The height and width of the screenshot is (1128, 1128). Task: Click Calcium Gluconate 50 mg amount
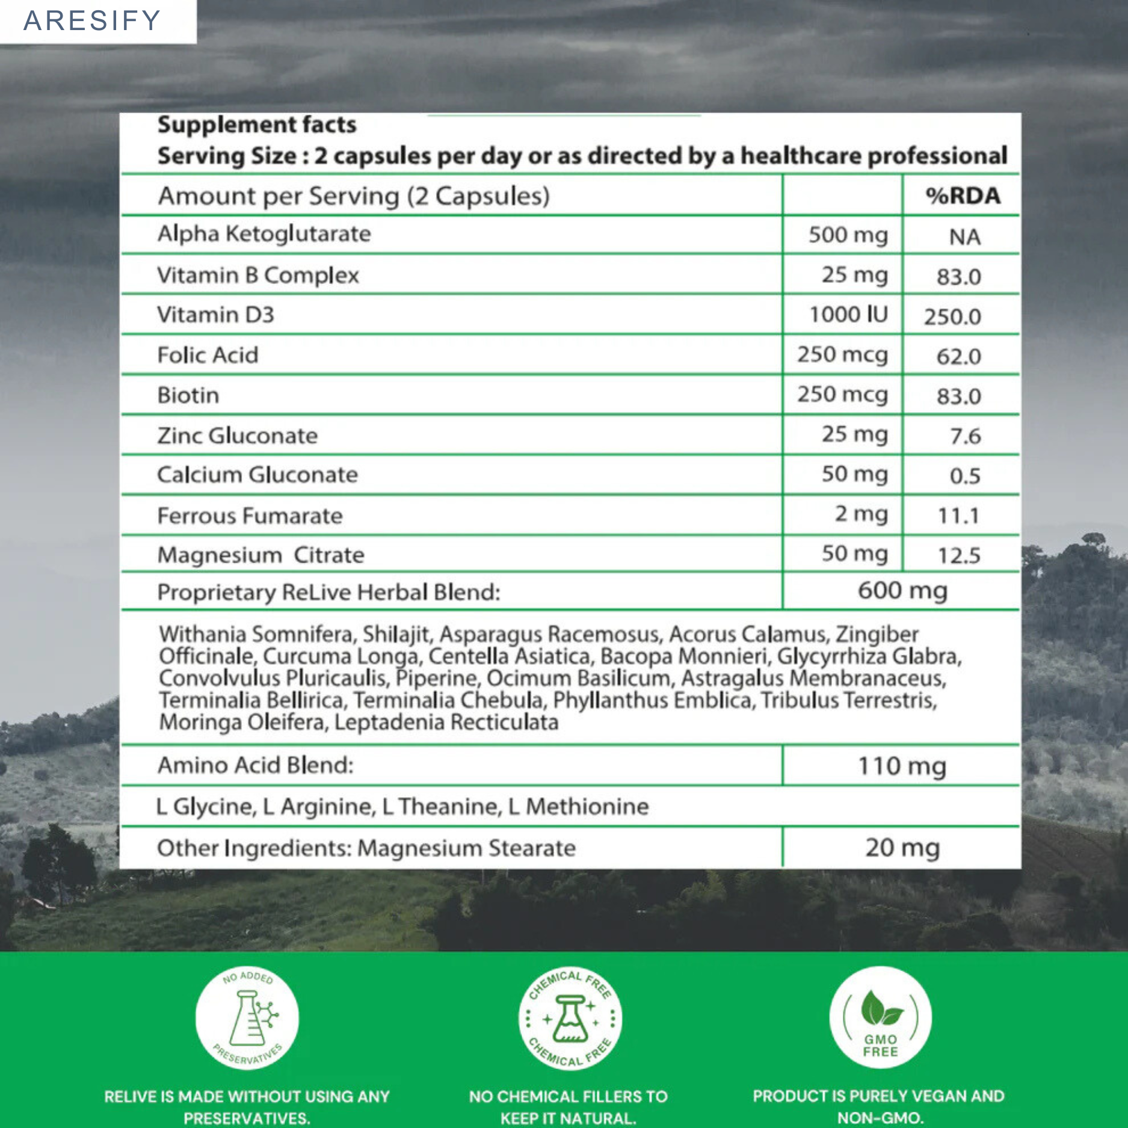pos(855,475)
